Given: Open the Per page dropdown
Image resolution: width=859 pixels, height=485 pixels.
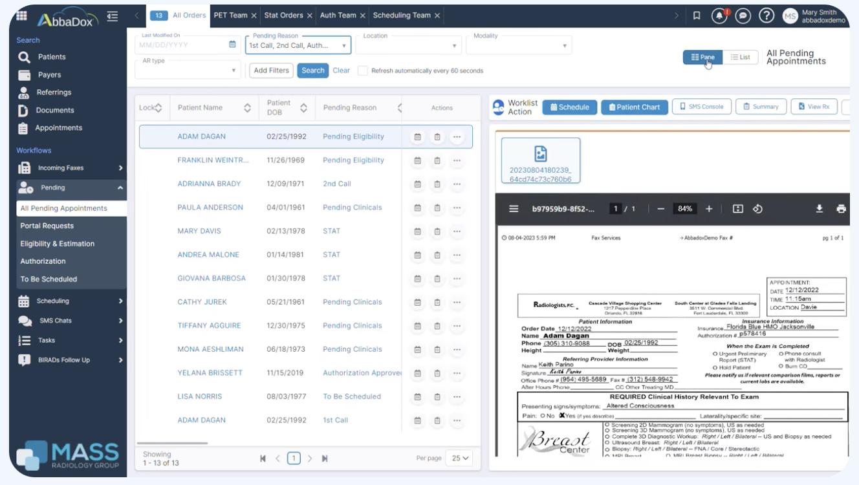Looking at the screenshot, I should (x=459, y=457).
